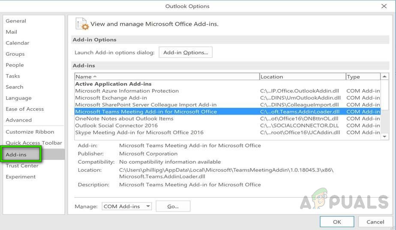Image resolution: width=396 pixels, height=230 pixels.
Task: Click the Type column header
Action: [x=362, y=77]
